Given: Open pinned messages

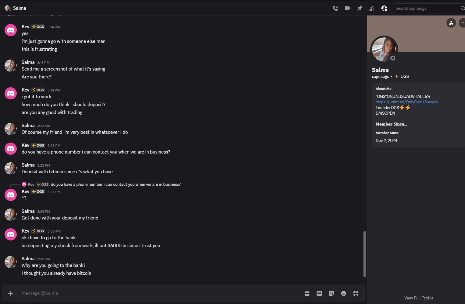Looking at the screenshot, I should pyautogui.click(x=360, y=8).
